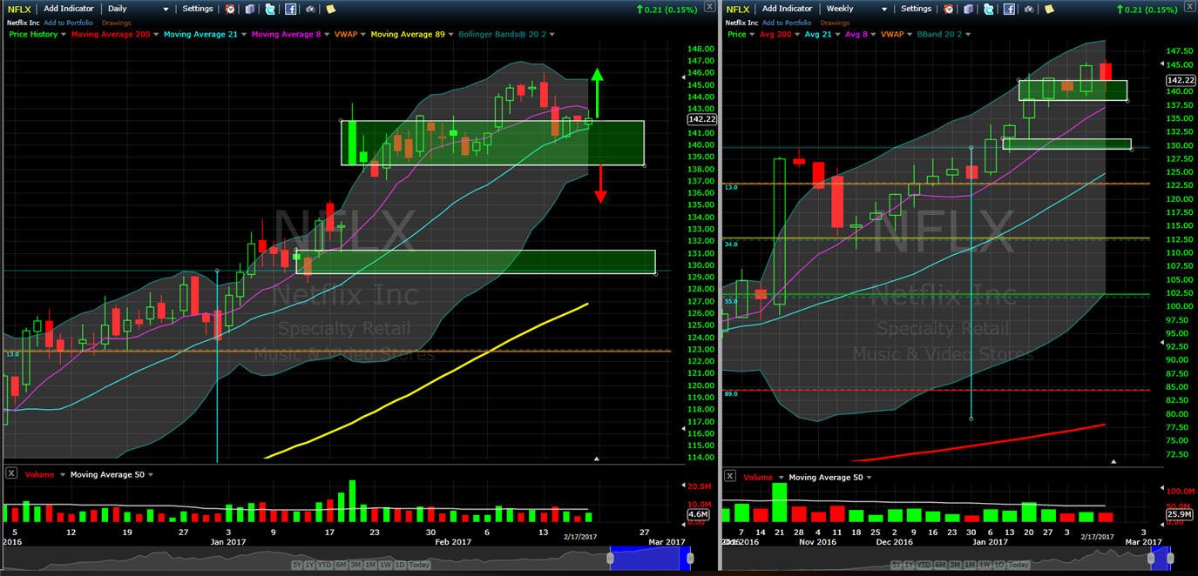
Task: Click the Facebook icon in Weekly chart toolbar
Action: pos(1009,9)
